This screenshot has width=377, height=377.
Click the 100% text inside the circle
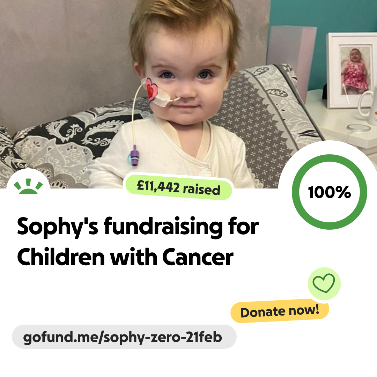click(x=330, y=192)
